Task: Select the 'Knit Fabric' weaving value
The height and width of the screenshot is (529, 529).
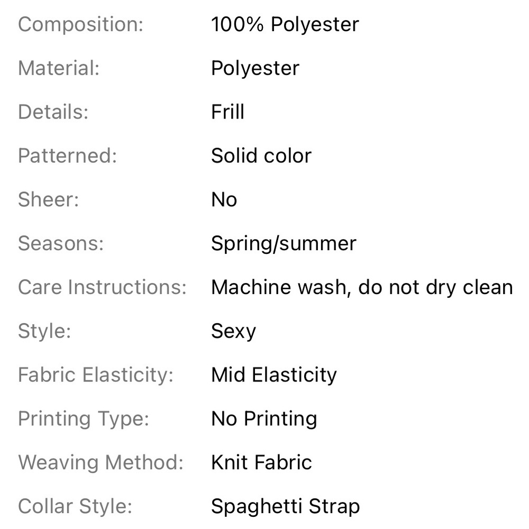Action: 261,462
